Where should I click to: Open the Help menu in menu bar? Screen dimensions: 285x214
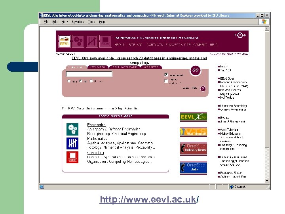click(102, 22)
